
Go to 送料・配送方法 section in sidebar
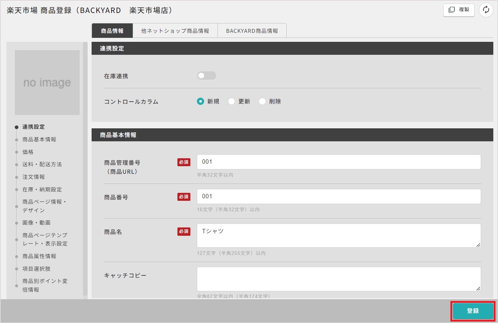[x=42, y=164]
